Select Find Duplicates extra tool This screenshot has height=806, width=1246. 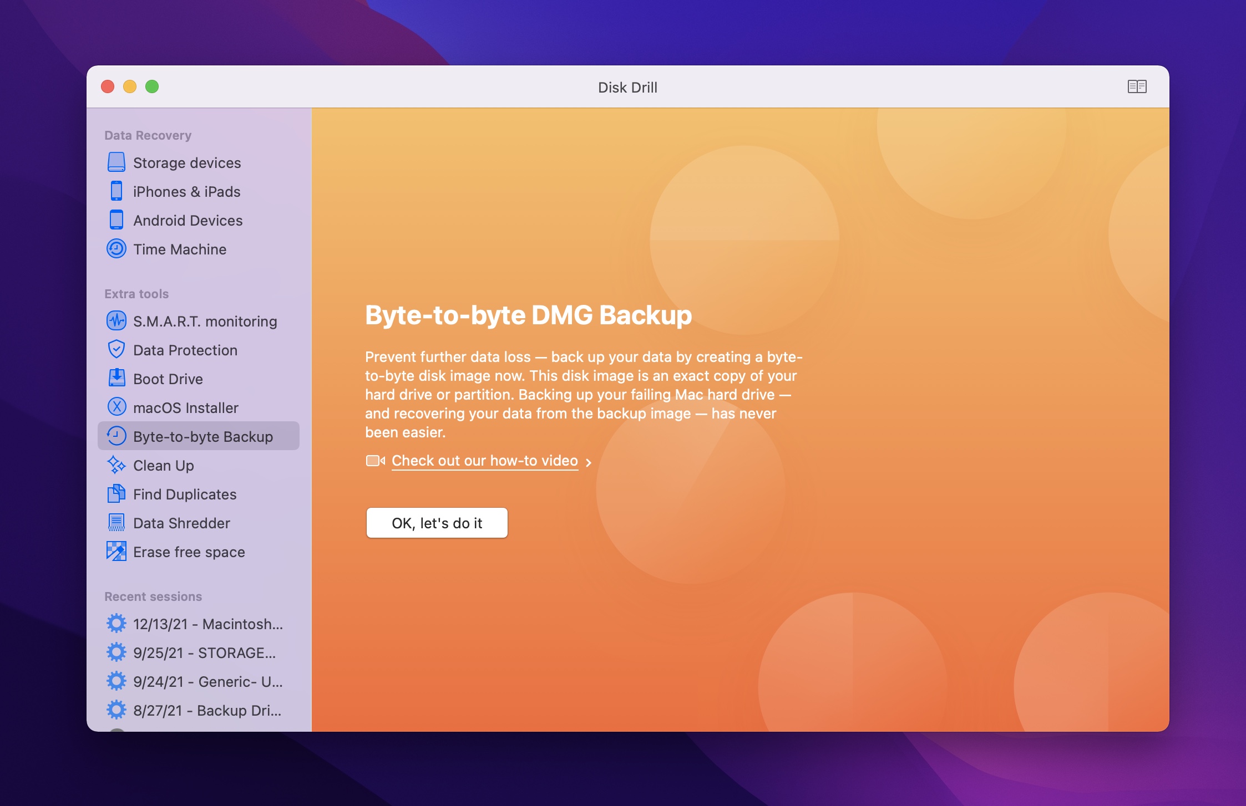(x=184, y=494)
